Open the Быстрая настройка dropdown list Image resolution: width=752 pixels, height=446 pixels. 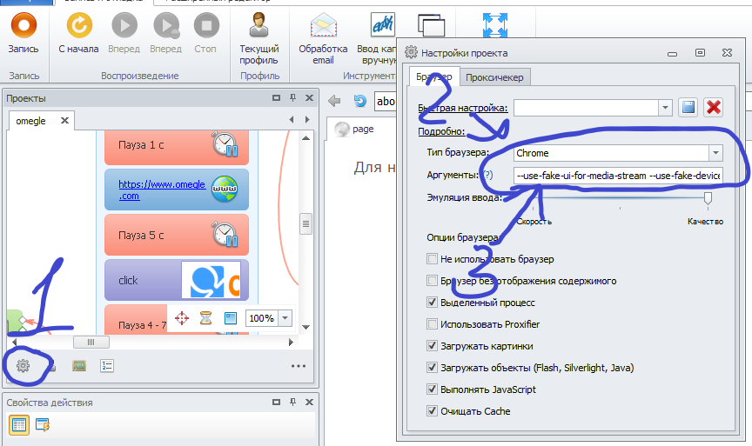(x=665, y=107)
